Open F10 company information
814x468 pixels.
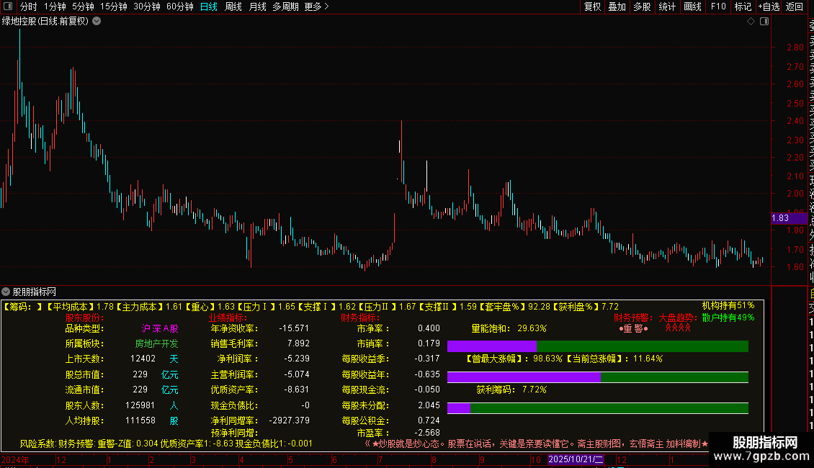(x=718, y=6)
